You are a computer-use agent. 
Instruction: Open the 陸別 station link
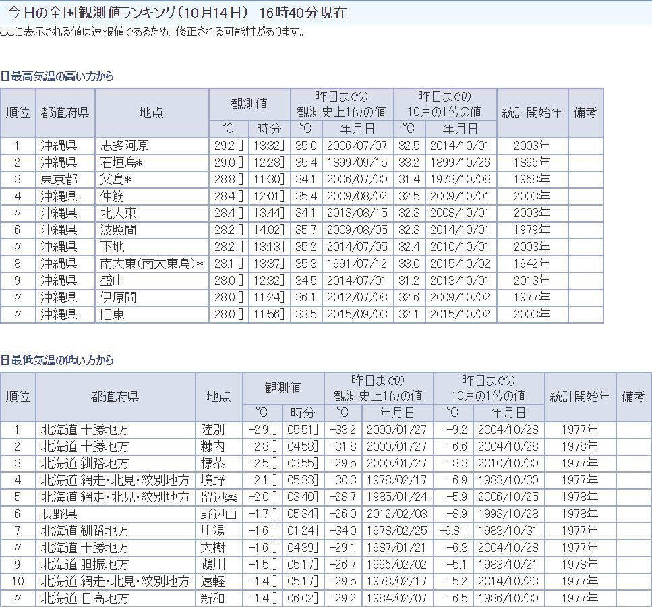coord(212,430)
